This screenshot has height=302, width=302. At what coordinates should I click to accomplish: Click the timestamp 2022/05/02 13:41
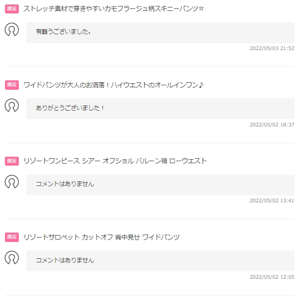[272, 201]
